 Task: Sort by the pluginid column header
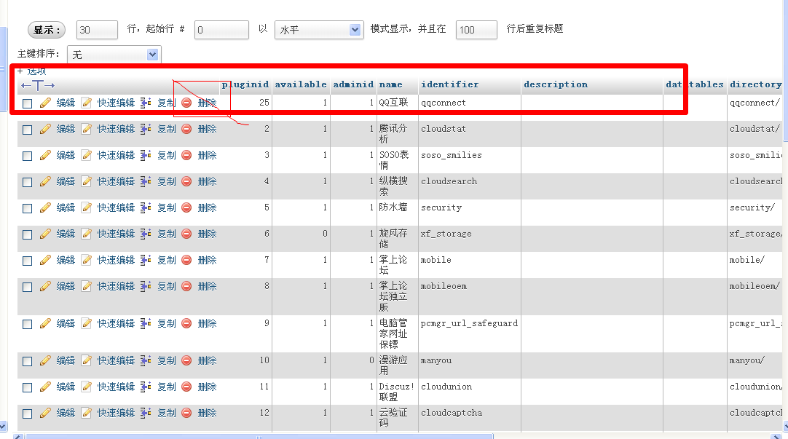click(245, 84)
